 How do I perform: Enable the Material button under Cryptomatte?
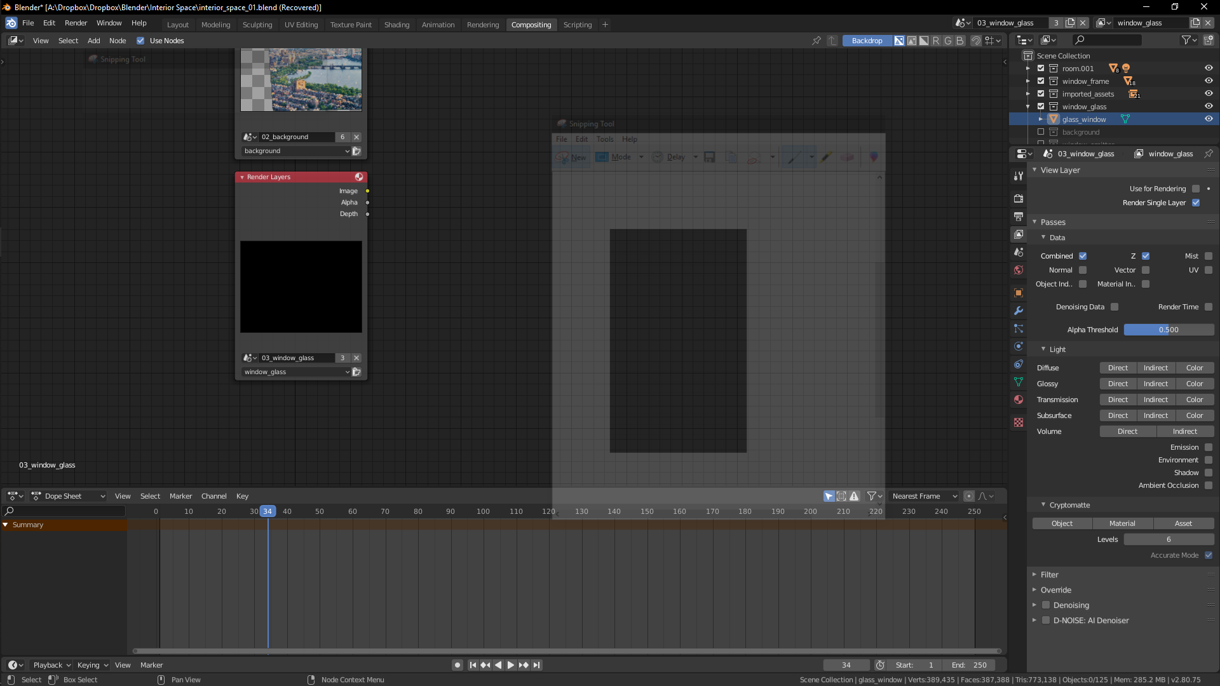1122,523
